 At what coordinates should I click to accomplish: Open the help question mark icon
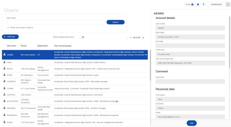(203, 4)
